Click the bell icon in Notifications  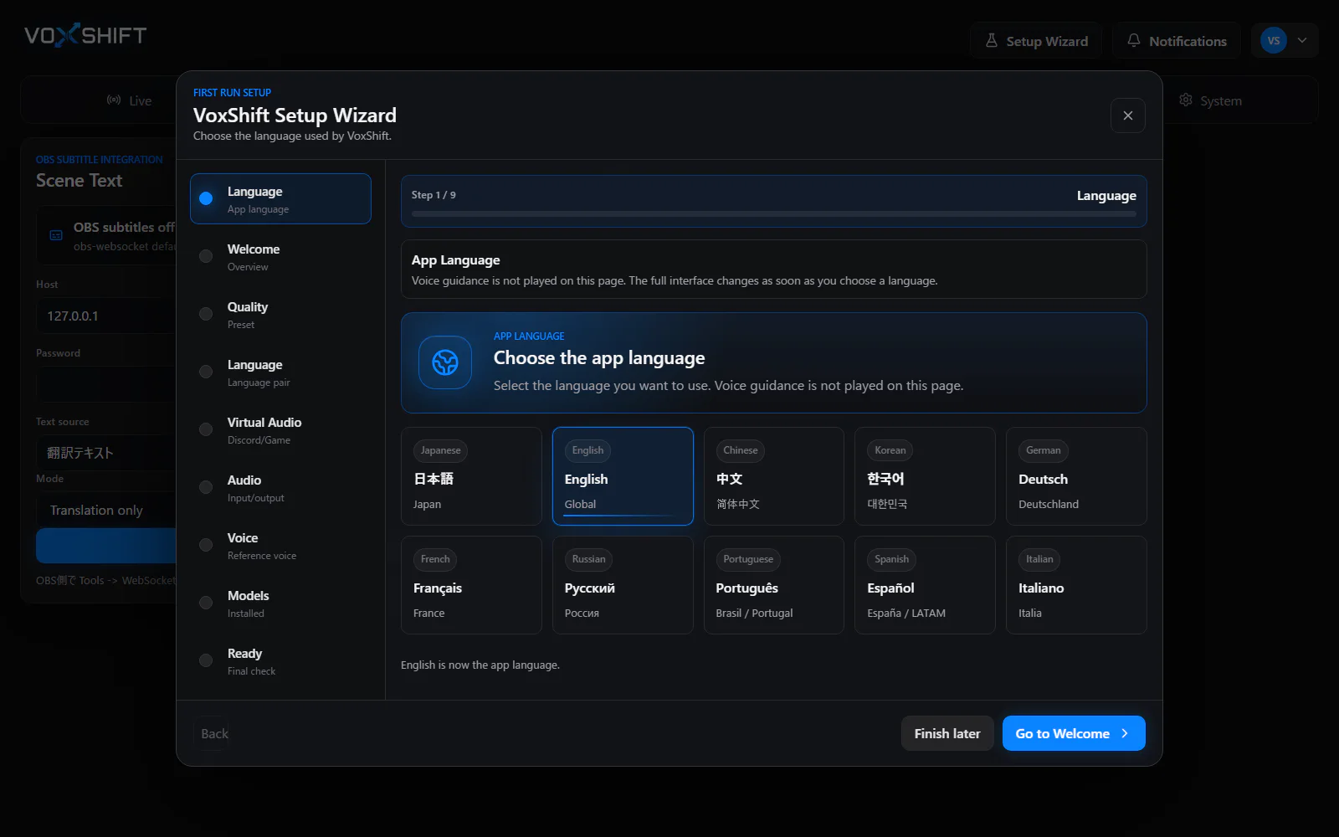[x=1134, y=40]
